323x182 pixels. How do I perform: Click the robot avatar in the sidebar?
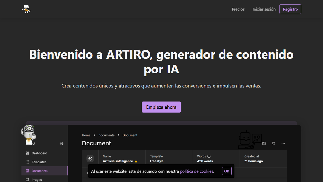[x=29, y=134]
